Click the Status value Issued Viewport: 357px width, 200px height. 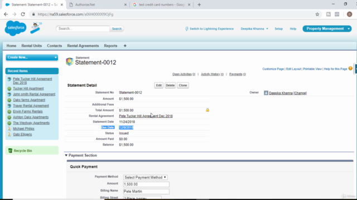pyautogui.click(x=124, y=133)
